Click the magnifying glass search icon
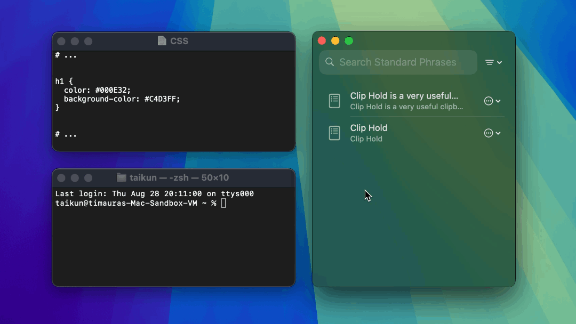The height and width of the screenshot is (324, 576). click(330, 62)
